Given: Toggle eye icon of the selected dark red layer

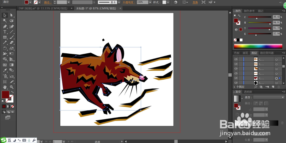Looking at the screenshot, I should [236, 78].
